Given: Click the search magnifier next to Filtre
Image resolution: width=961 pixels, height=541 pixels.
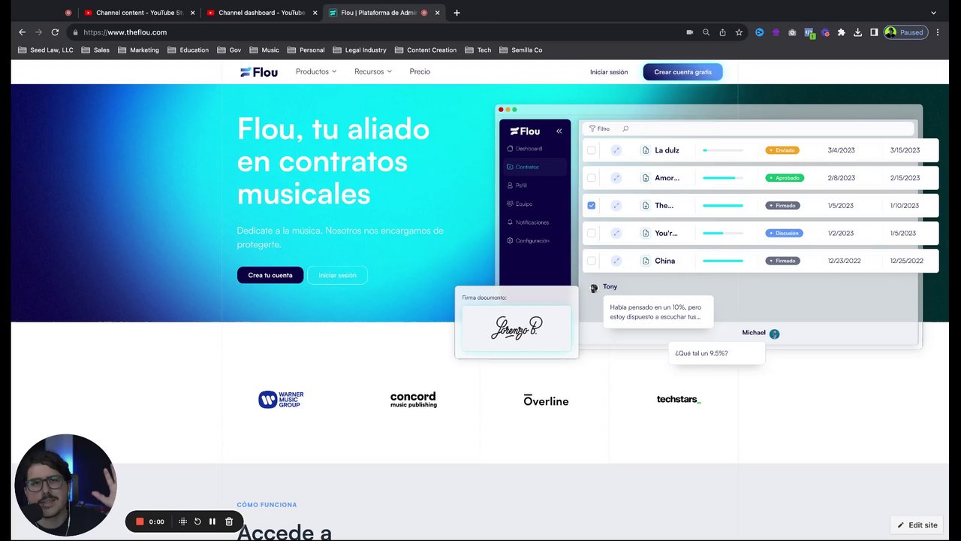Looking at the screenshot, I should coord(625,128).
